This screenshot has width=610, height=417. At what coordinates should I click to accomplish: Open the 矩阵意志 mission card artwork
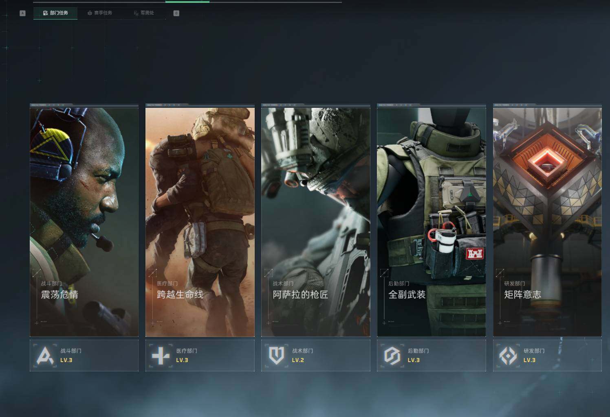pyautogui.click(x=547, y=222)
